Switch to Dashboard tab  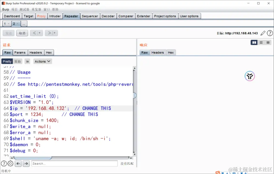pos(12,16)
